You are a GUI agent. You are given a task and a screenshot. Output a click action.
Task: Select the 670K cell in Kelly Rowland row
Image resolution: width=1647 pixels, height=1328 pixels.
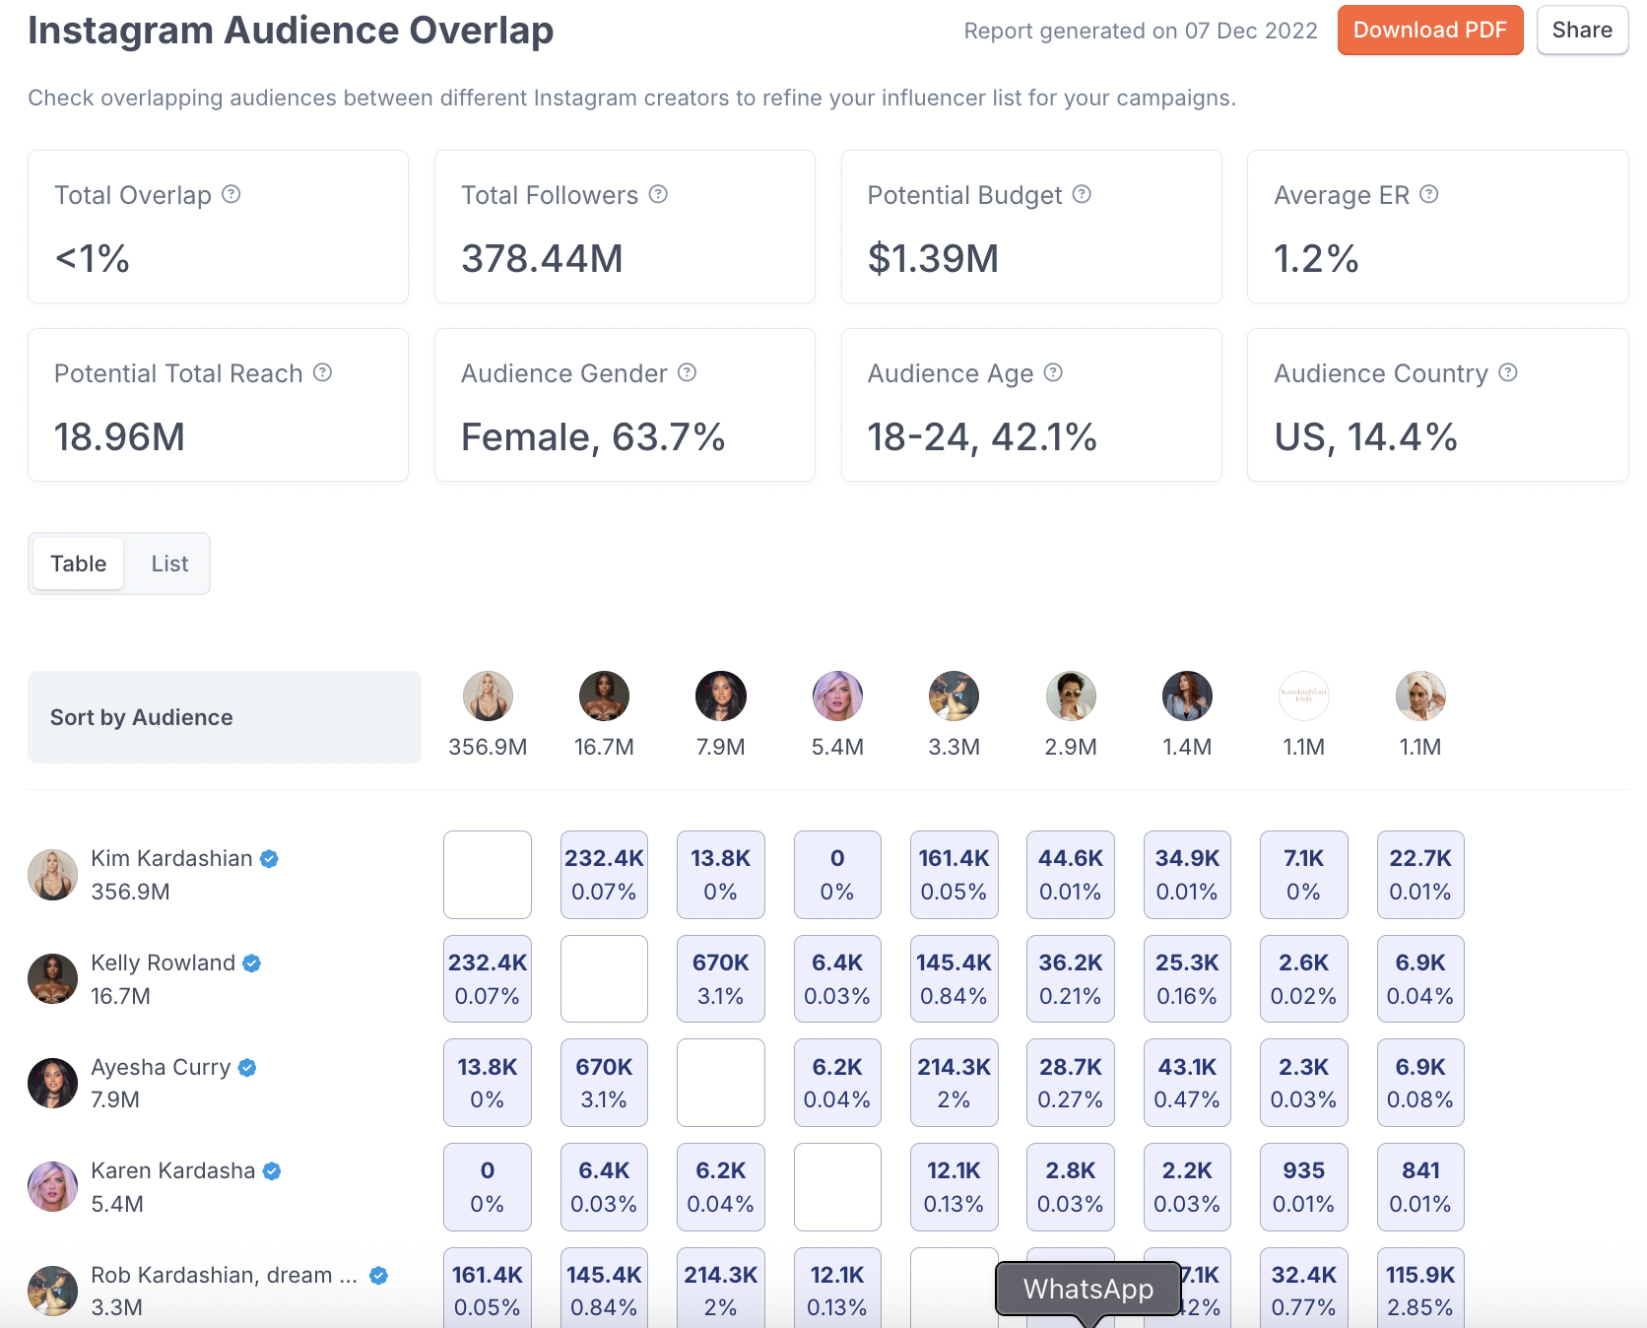point(721,979)
